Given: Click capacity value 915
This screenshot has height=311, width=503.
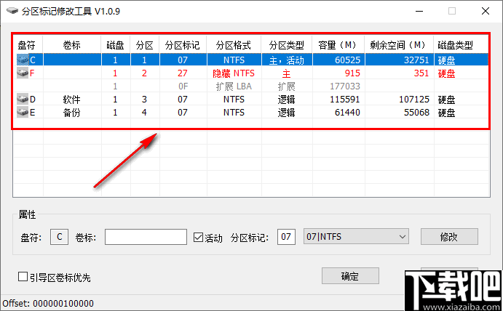Looking at the screenshot, I should coord(352,73).
